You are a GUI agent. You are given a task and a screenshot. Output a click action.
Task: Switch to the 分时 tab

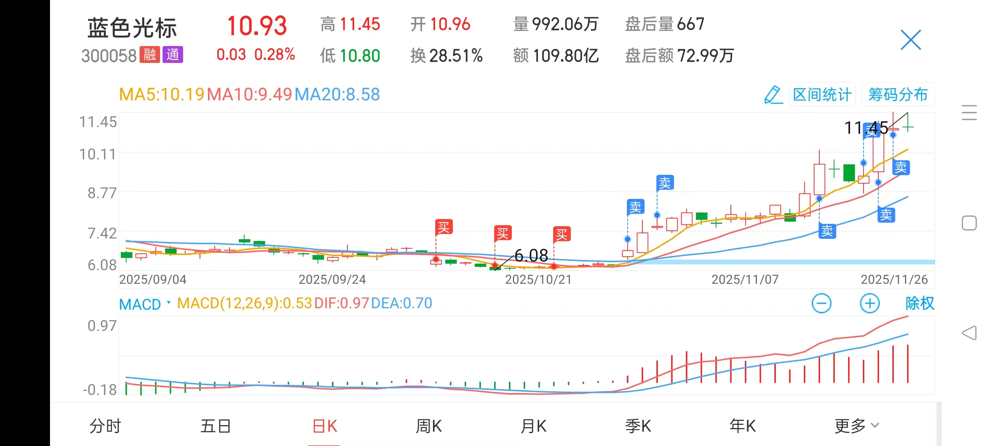pos(105,426)
